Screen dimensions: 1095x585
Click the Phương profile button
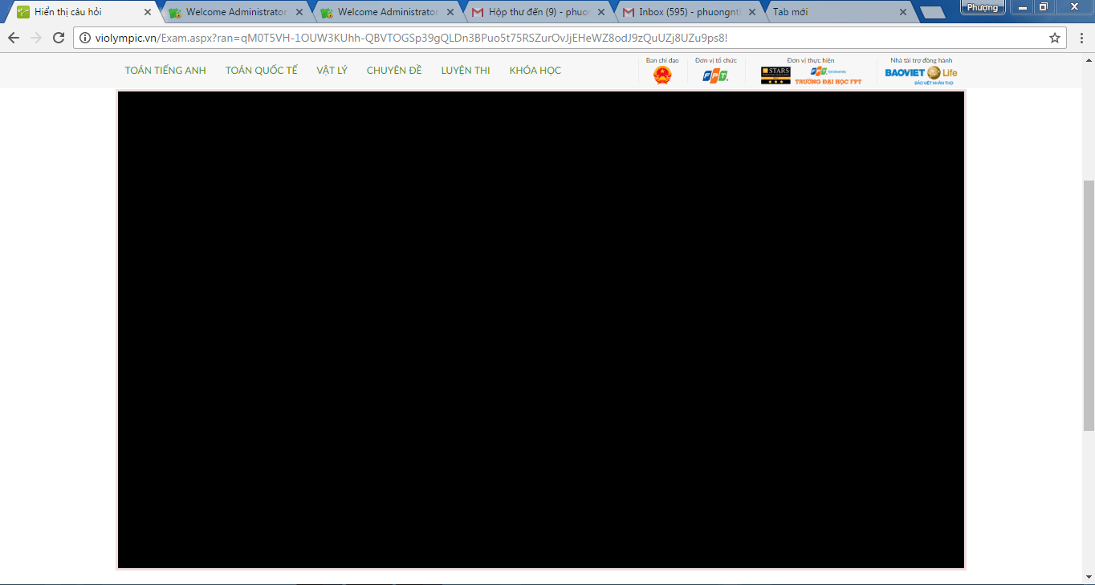[982, 7]
